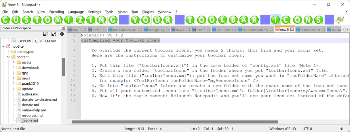Image resolution: width=350 pixels, height=132 pixels.
Task: Expand the assets folder
Action: tap(14, 62)
